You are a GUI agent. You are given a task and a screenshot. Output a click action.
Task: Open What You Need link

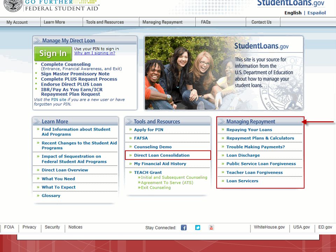click(x=58, y=179)
